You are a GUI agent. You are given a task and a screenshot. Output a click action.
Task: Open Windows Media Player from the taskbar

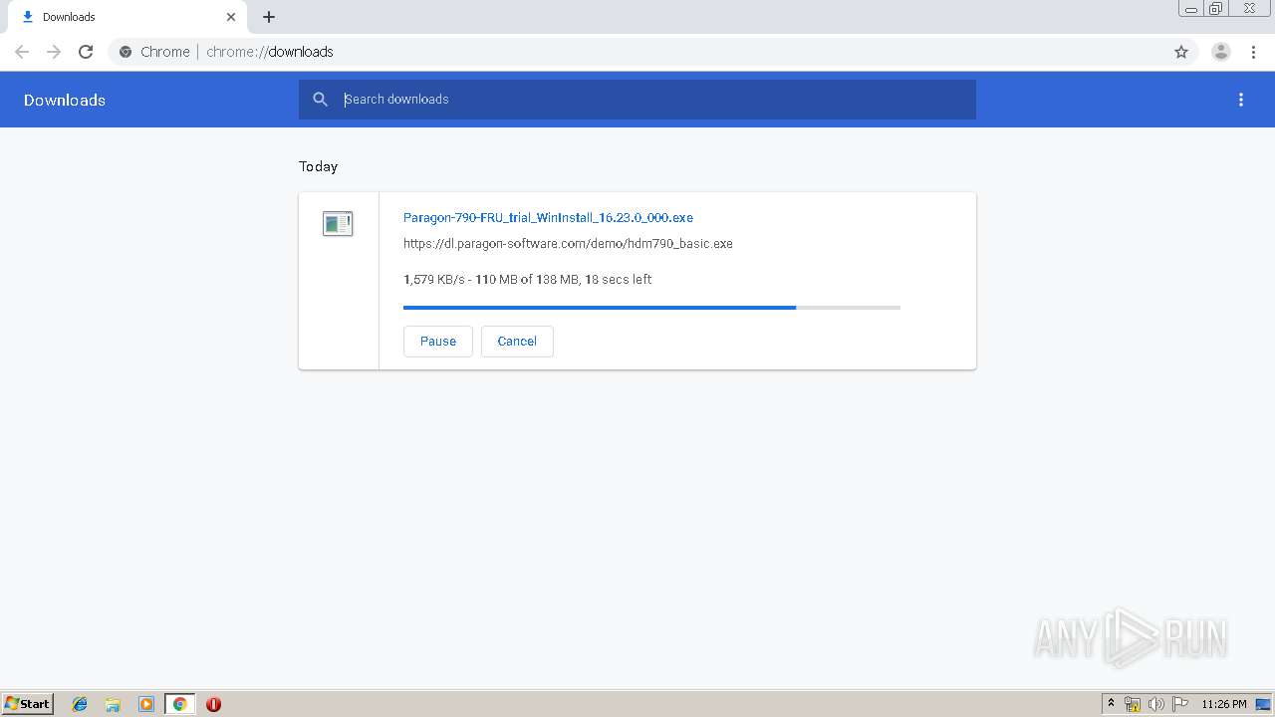click(146, 704)
